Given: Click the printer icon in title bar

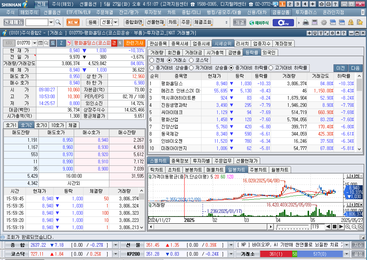Looking at the screenshot, I should pyautogui.click(x=329, y=4).
